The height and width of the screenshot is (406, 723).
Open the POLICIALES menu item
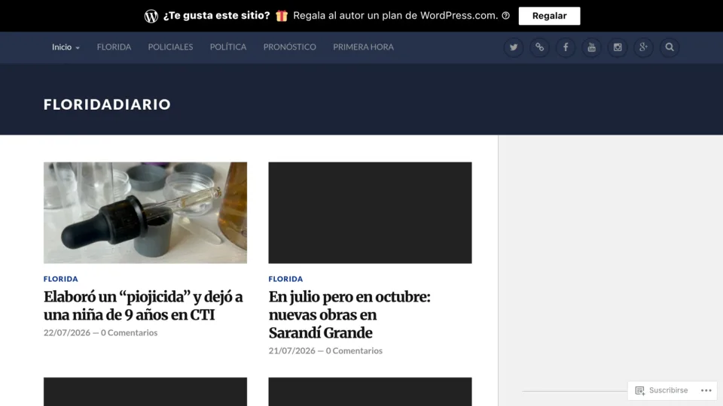(171, 47)
